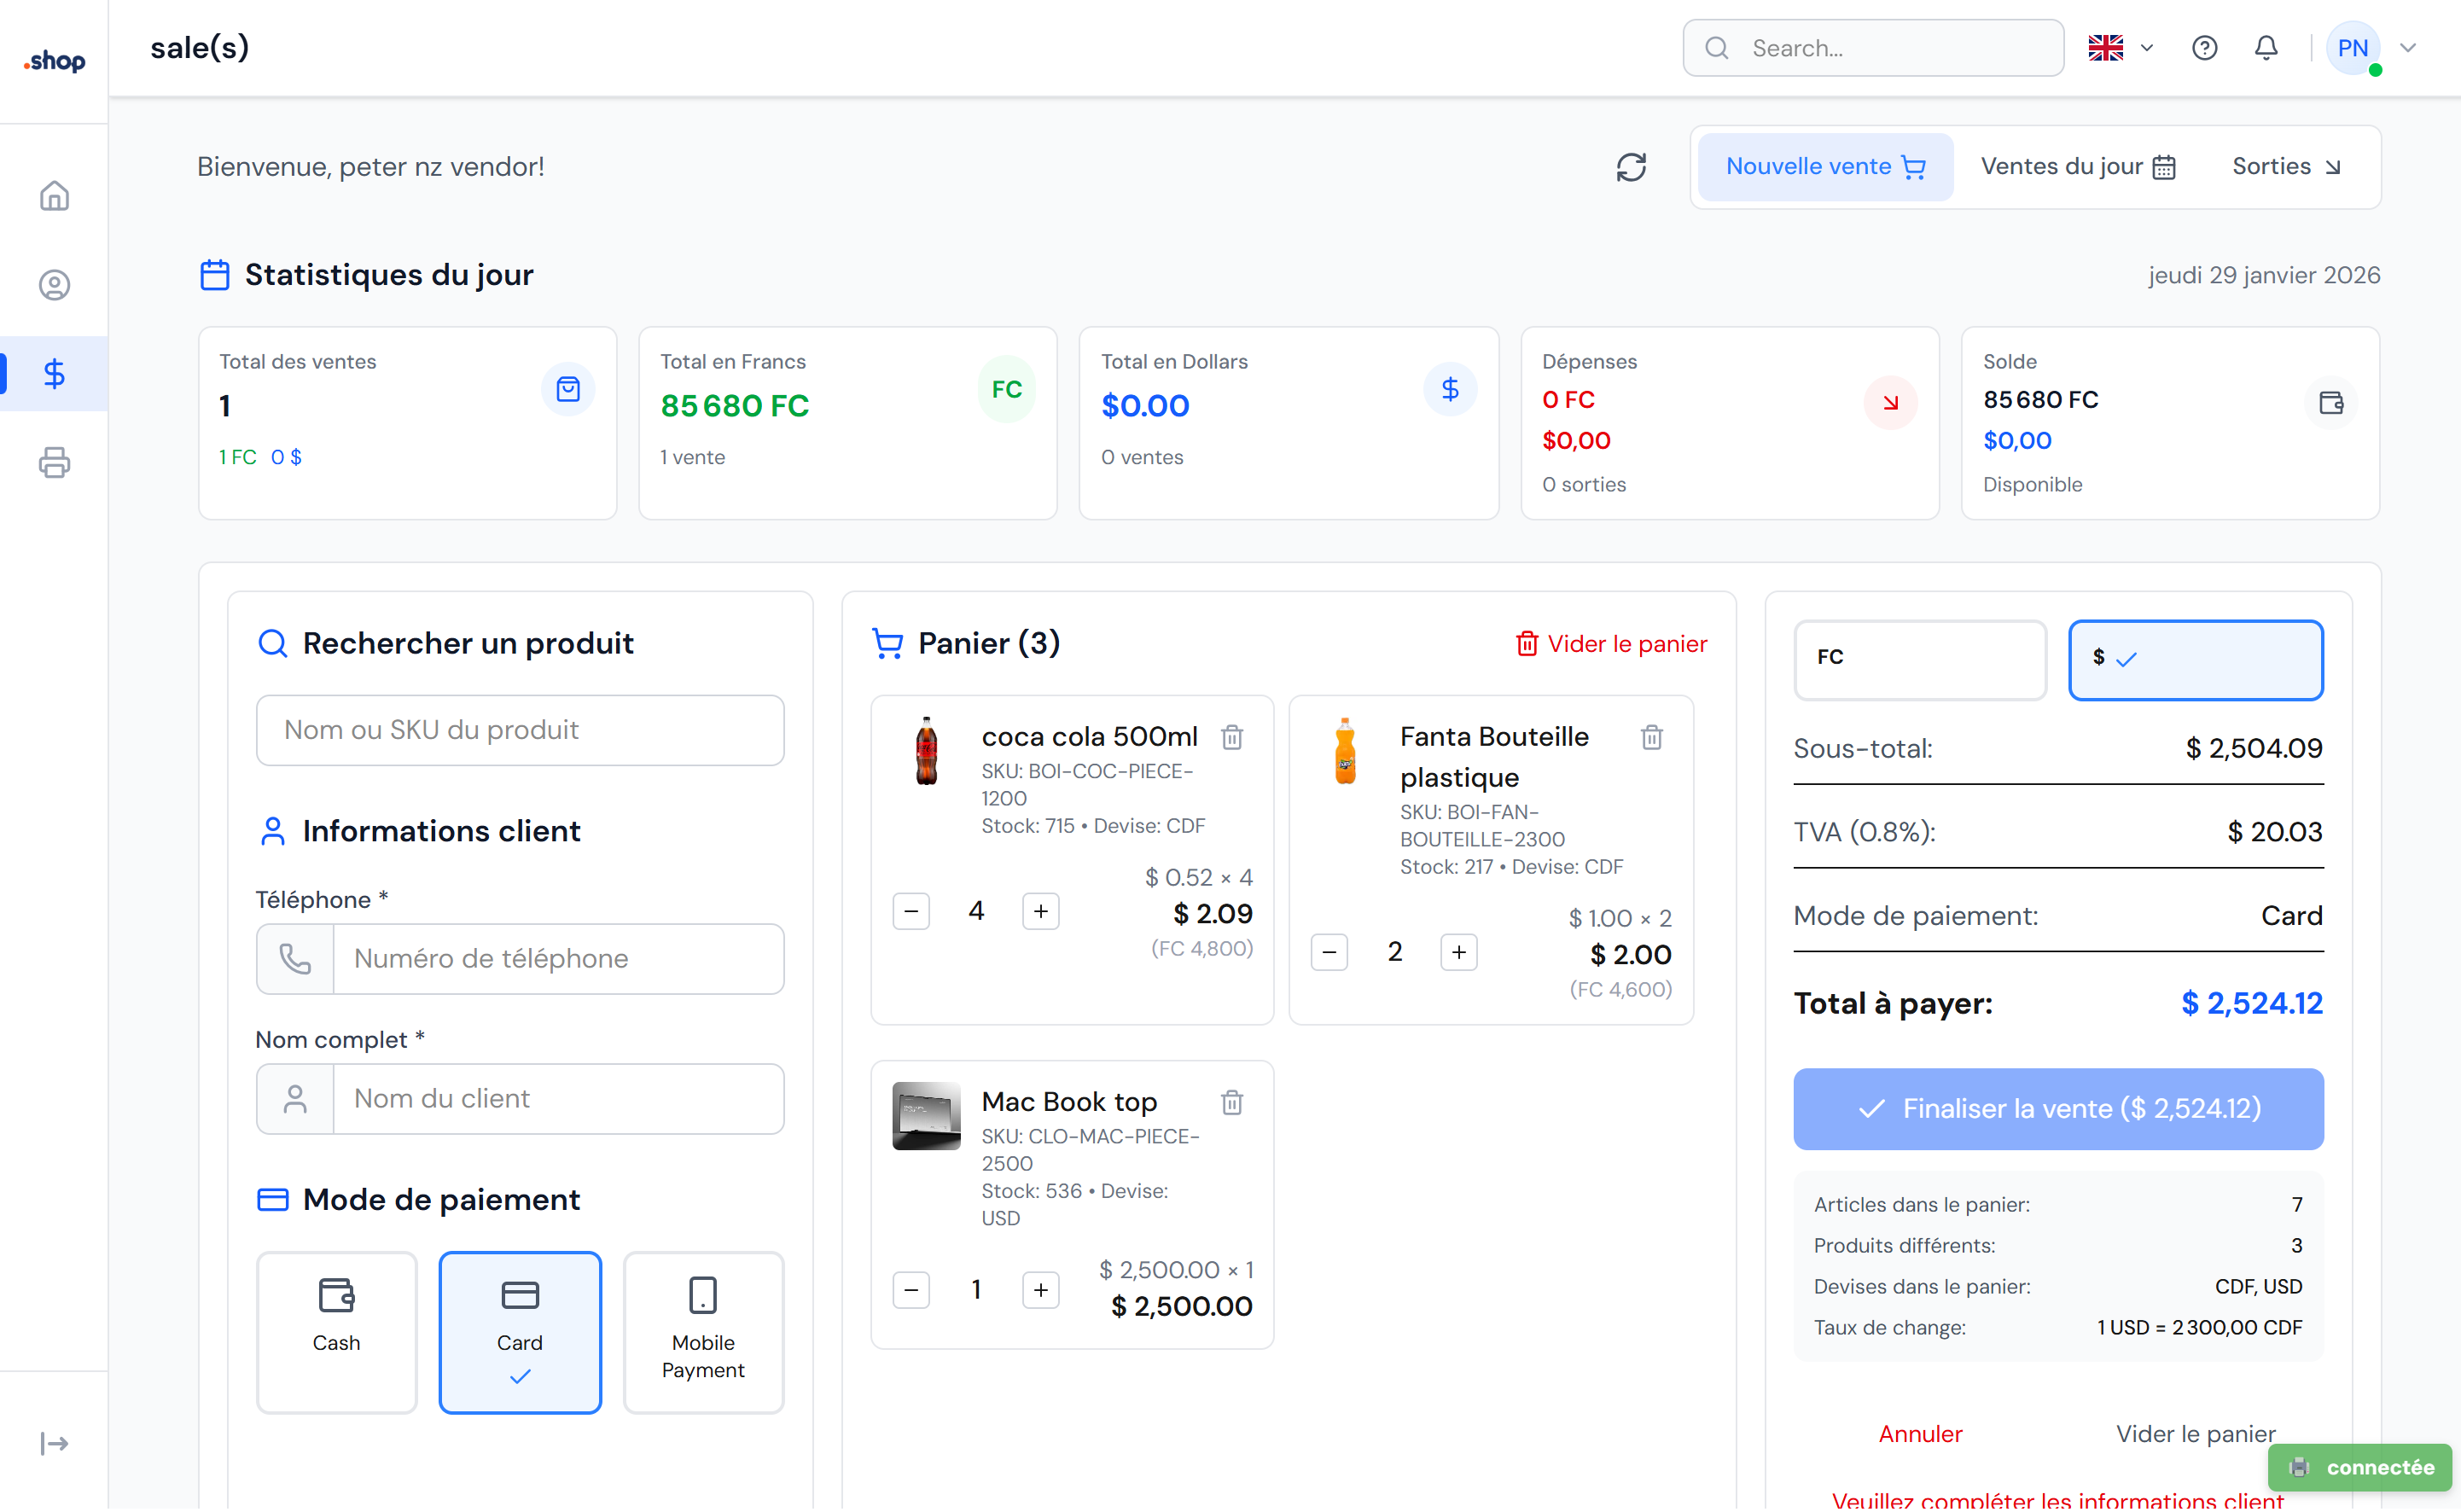Image resolution: width=2461 pixels, height=1512 pixels.
Task: Click red Vider le panier link
Action: click(x=1611, y=644)
